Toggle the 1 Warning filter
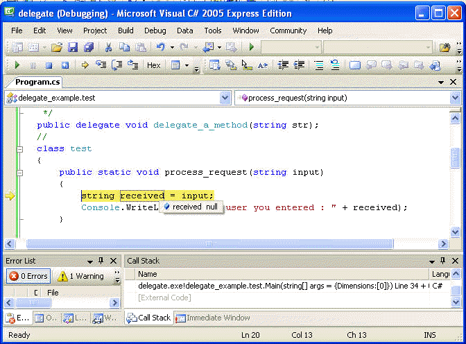Screen dimensions: 466x344 pos(80,276)
